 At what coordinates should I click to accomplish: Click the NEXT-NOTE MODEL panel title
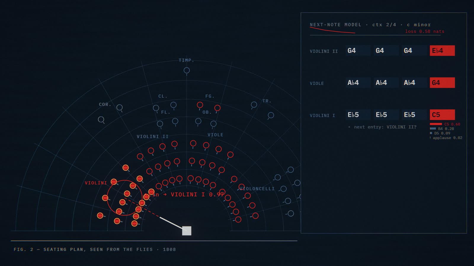tap(336, 25)
